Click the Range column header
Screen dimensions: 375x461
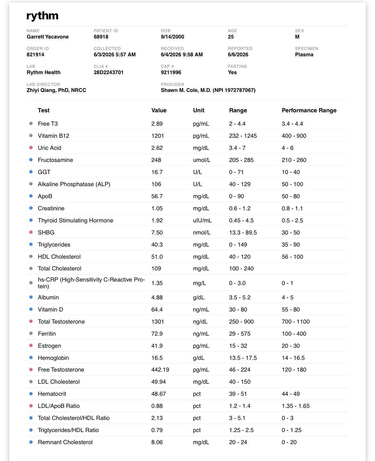tap(238, 110)
